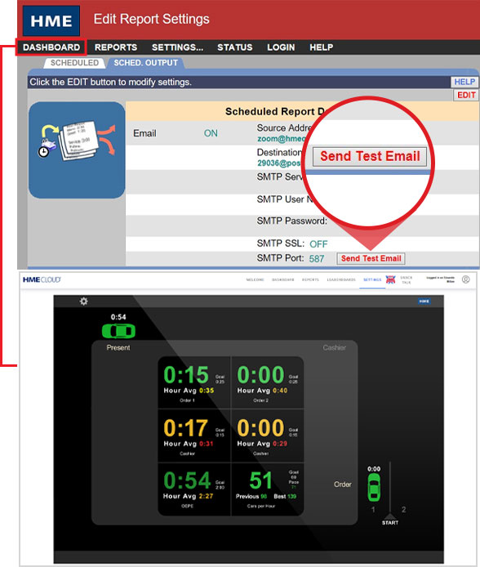Screen dimensions: 480x567
Task: Click the 0:00 Order 2 timer tile
Action: tap(267, 382)
